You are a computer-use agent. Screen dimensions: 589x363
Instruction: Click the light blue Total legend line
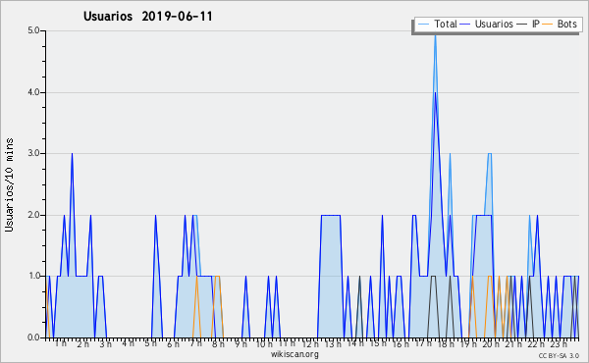(424, 25)
